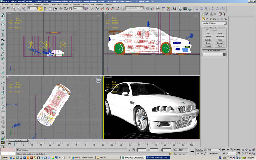Viewport: 256px width, 160px height.
Task: Select the Helpers category icon
Action: pyautogui.click(x=218, y=19)
